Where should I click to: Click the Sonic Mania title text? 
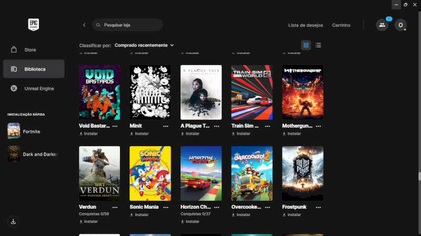[144, 207]
